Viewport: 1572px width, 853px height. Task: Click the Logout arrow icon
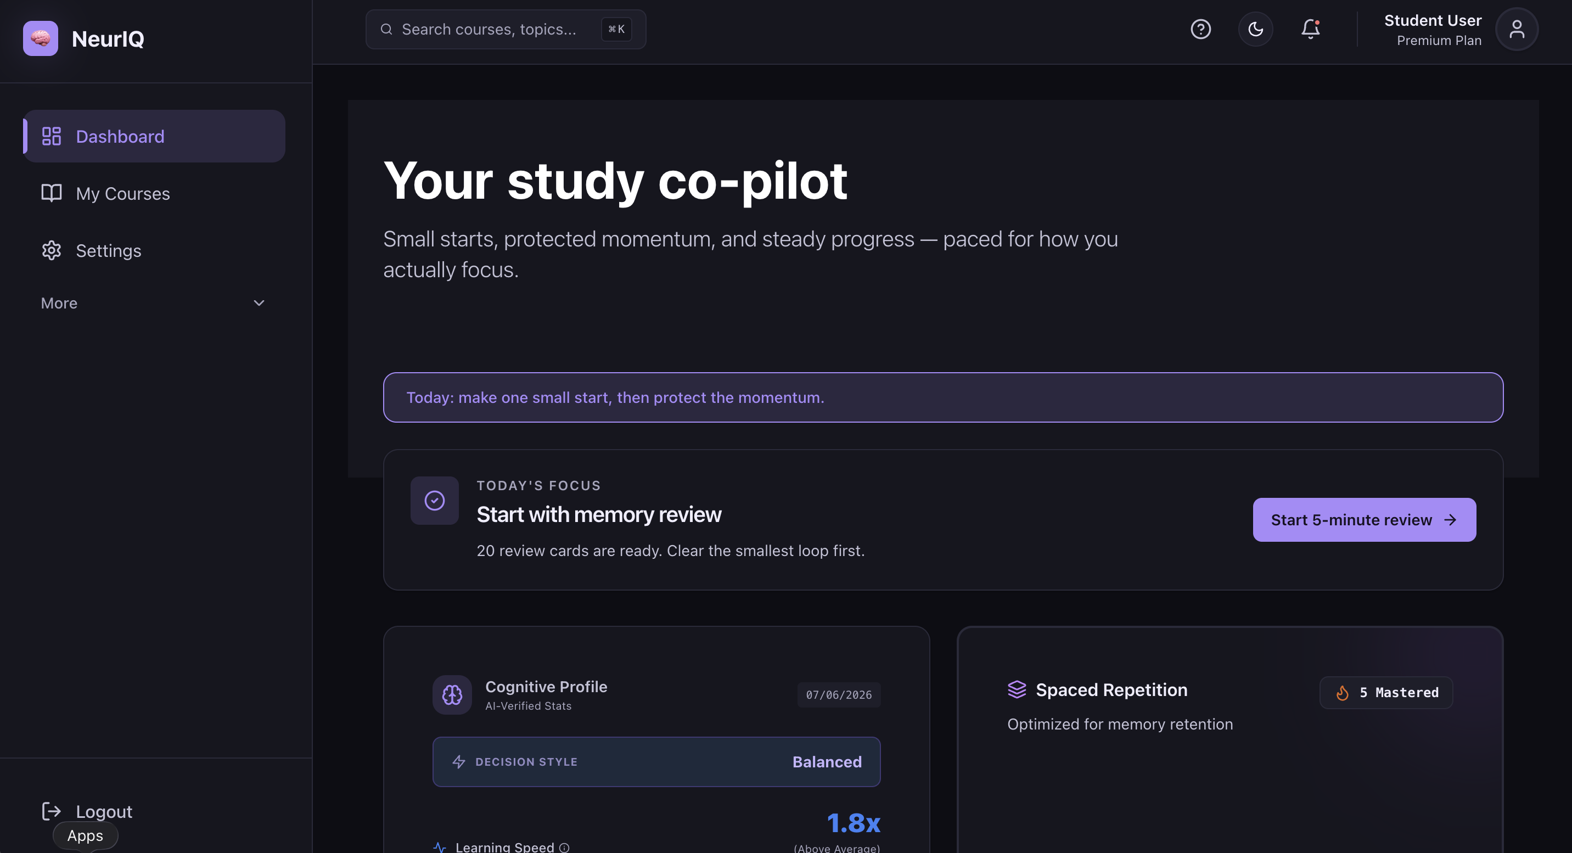click(x=51, y=811)
